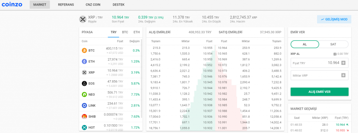Viewport: 358px width, 133px height.
Task: Select the SAT sell toggle
Action: pos(333,44)
